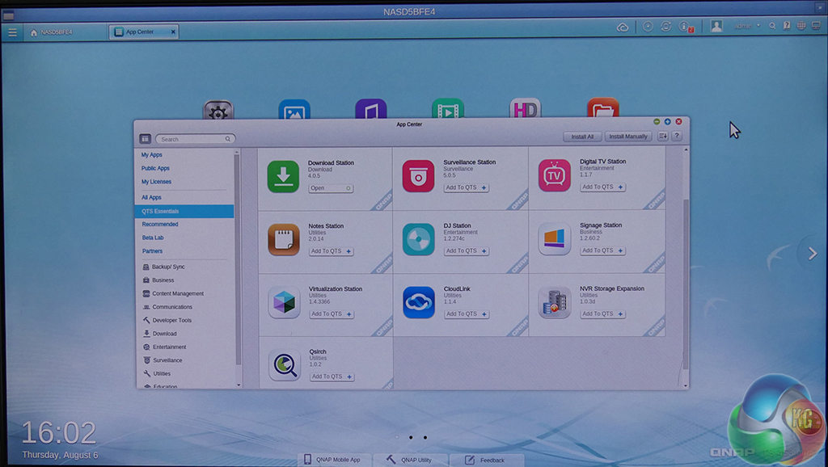Go to next desktop page arrow
The height and width of the screenshot is (467, 828).
click(812, 254)
